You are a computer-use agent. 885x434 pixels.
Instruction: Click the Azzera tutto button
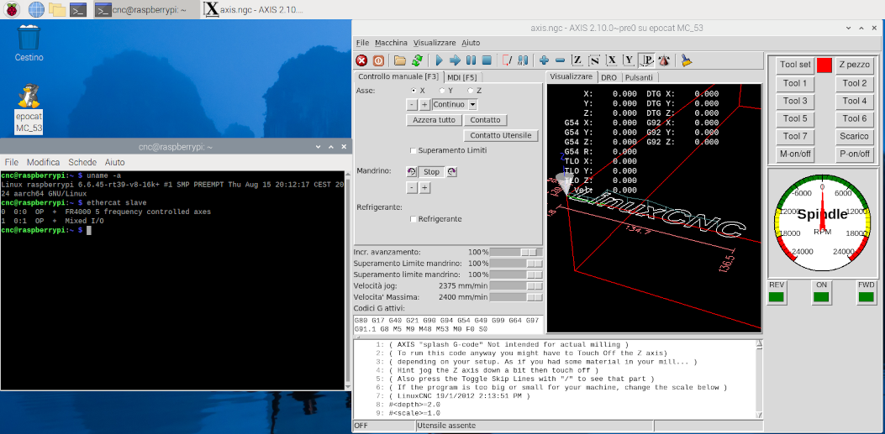(x=434, y=120)
